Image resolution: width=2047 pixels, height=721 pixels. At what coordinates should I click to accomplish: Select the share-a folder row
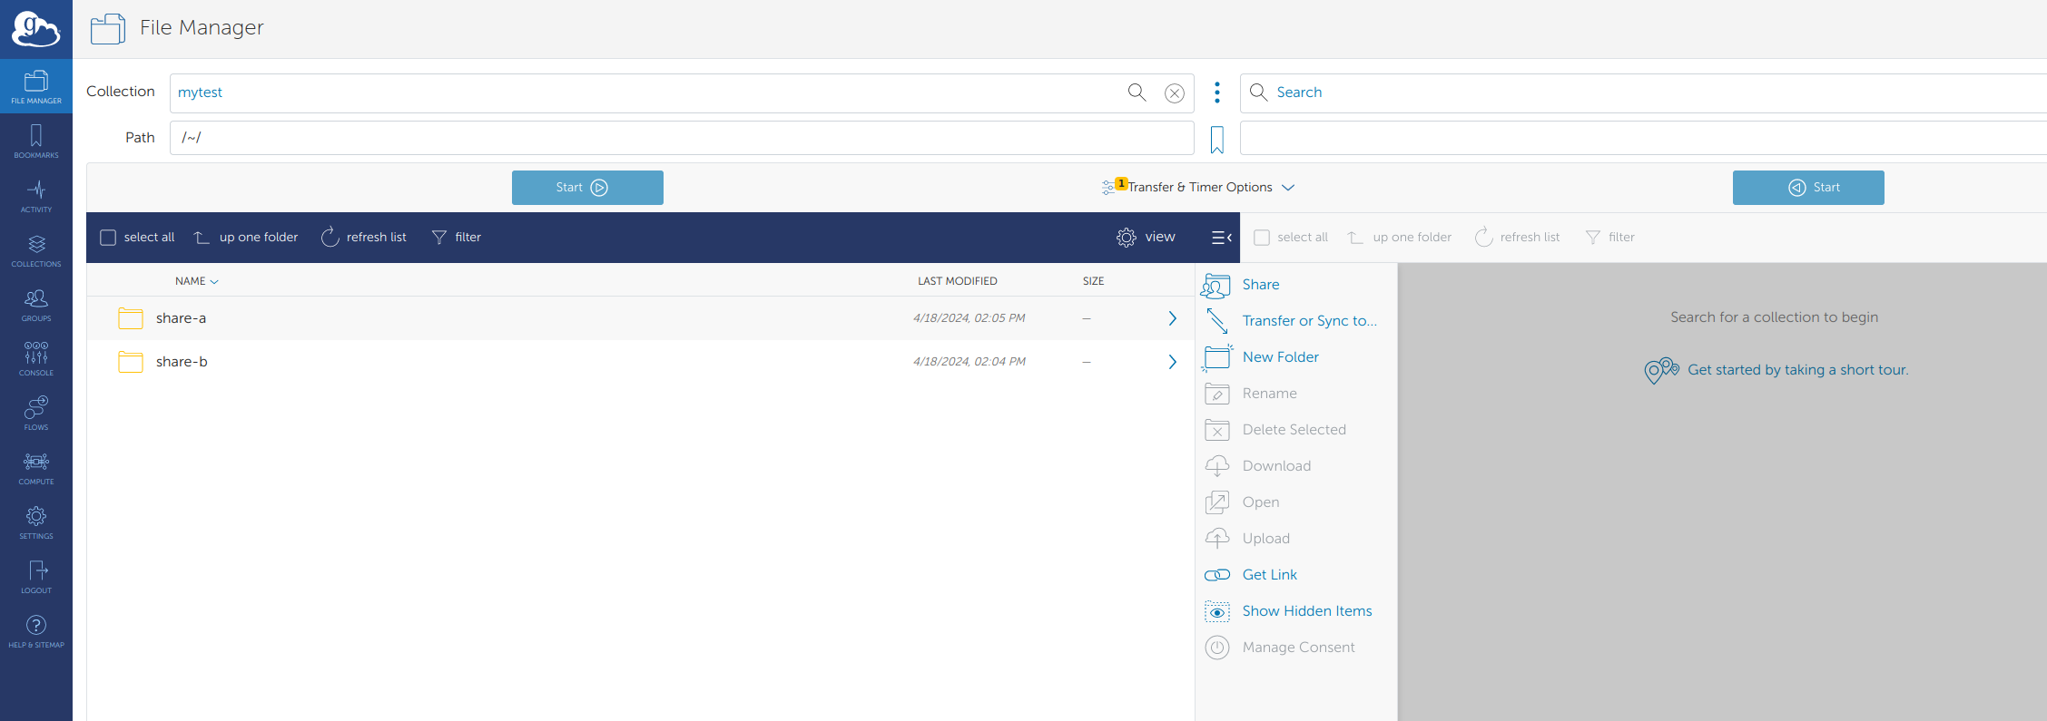point(640,318)
